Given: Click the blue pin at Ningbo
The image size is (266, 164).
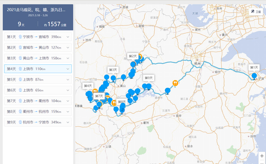Looking at the screenshot, I should 254,76.
